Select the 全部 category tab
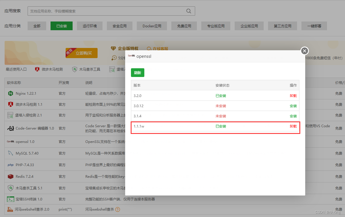Screen dimensions: 345x217 pos(37,26)
